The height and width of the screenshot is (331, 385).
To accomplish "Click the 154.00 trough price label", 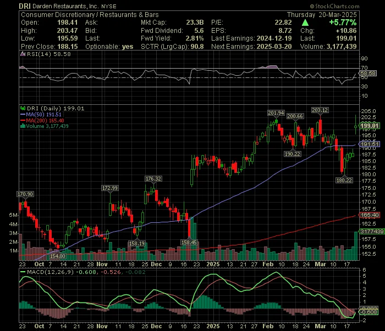I will 57,256.
